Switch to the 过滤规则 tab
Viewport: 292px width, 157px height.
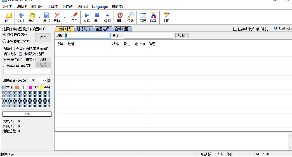83,29
